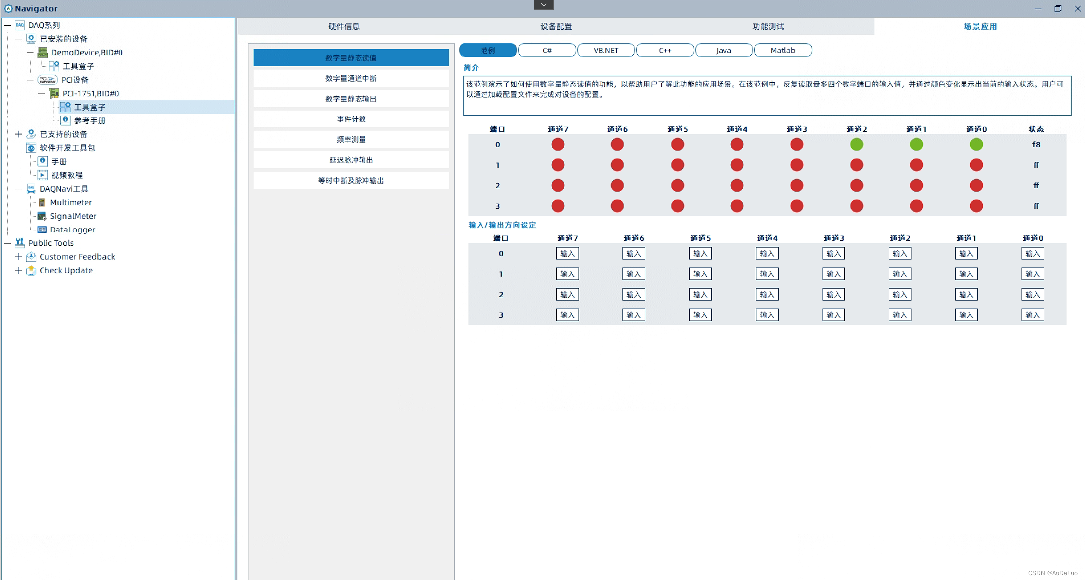Image resolution: width=1085 pixels, height=580 pixels.
Task: Switch to the 功能测试 tab
Action: [x=768, y=26]
